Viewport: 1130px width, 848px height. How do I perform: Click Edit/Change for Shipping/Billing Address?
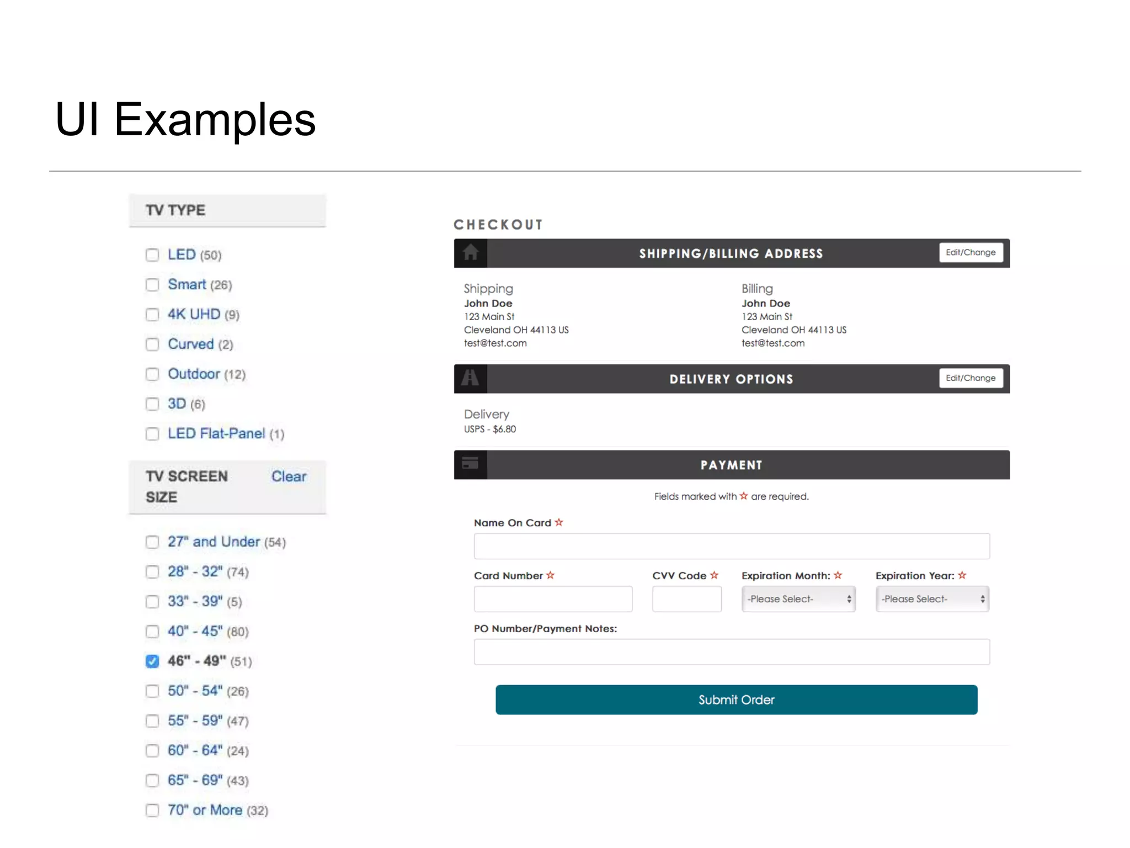tap(971, 253)
